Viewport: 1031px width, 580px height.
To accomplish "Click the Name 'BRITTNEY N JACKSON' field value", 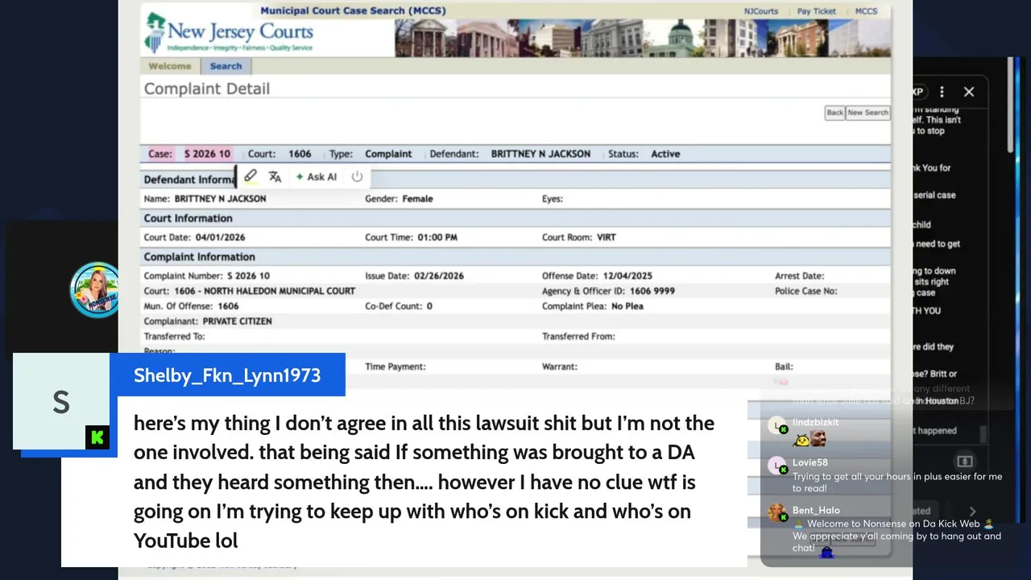I will pyautogui.click(x=220, y=199).
